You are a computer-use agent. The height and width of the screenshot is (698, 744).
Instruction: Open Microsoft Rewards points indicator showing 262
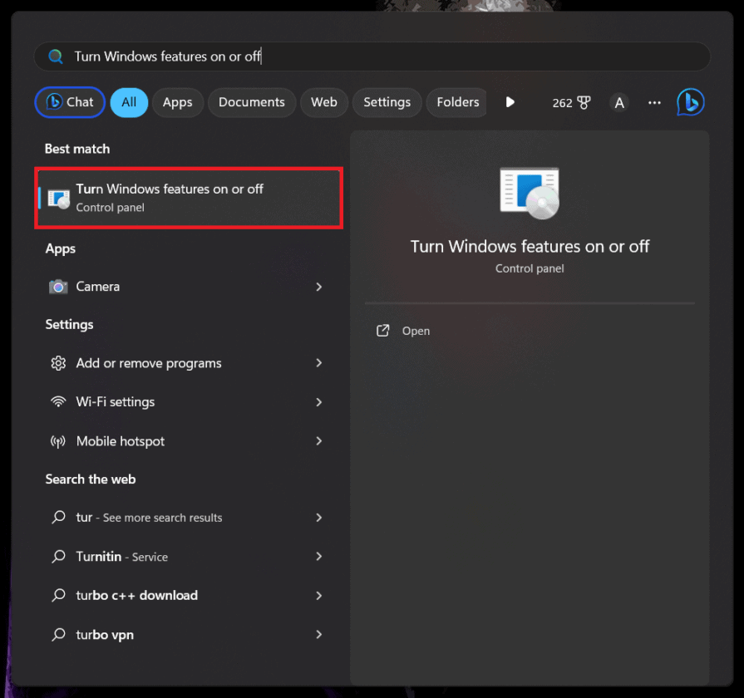coord(571,102)
